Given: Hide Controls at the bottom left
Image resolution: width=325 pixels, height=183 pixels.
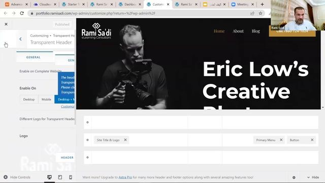Looking at the screenshot, I should (17, 177).
